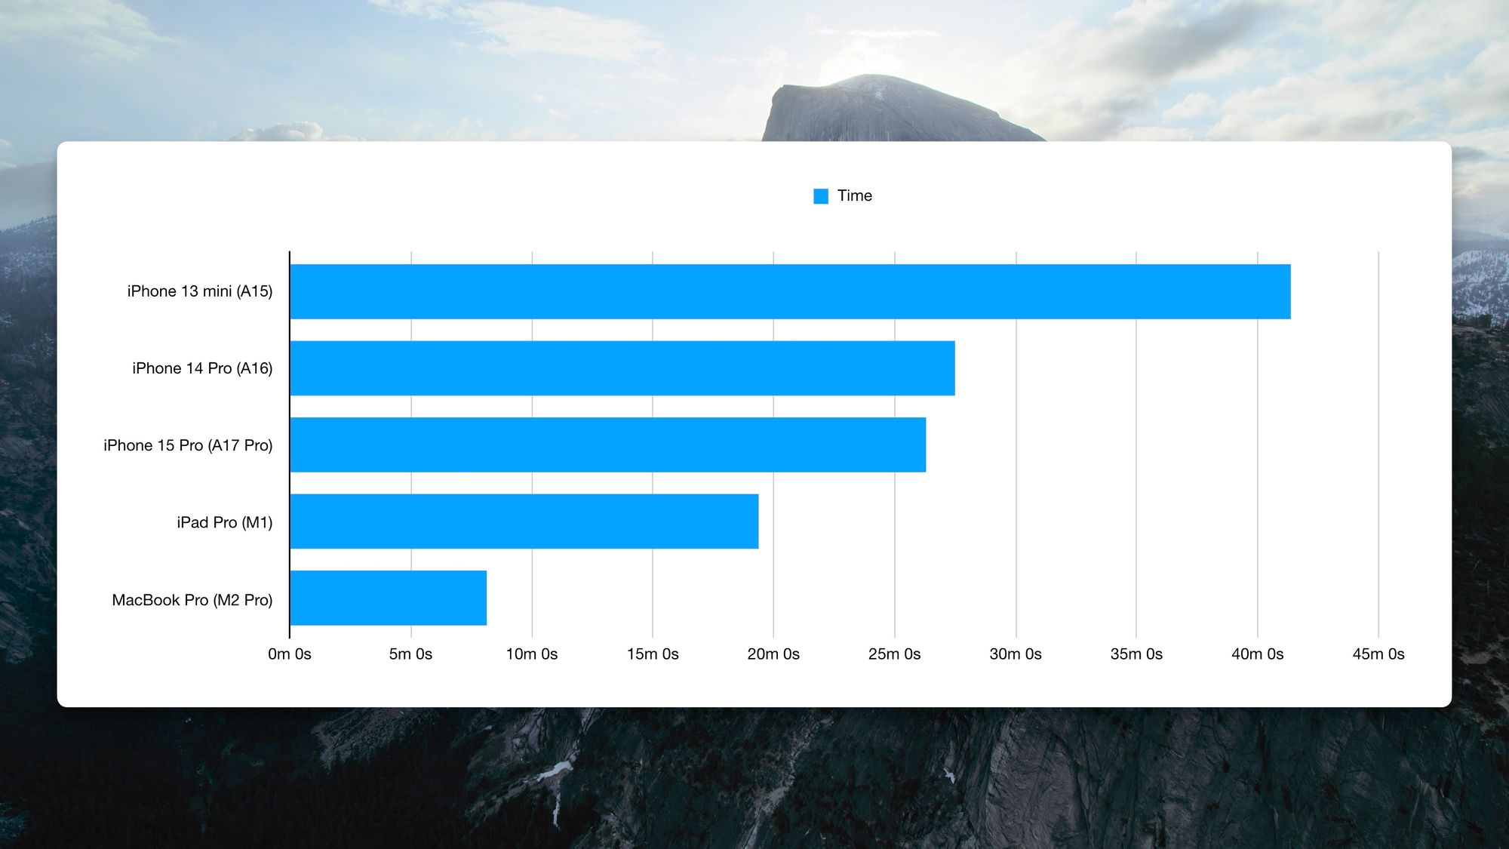Viewport: 1509px width, 849px height.
Task: Click the iPhone 15 Pro (A17 Pro) label
Action: click(x=188, y=445)
